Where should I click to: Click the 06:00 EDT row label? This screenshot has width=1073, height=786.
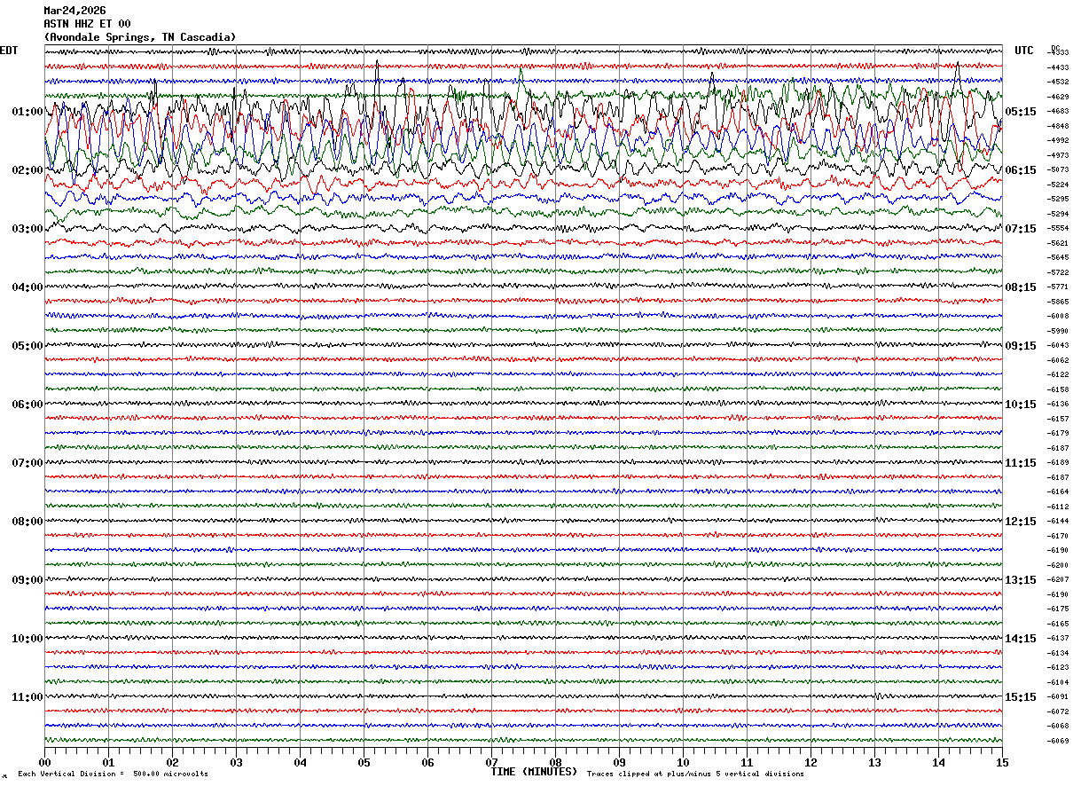pyautogui.click(x=27, y=405)
